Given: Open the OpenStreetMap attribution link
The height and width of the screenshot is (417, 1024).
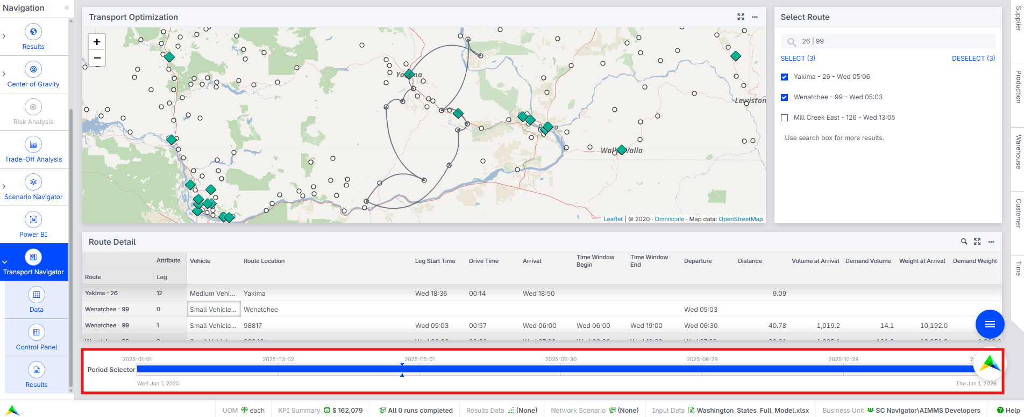Looking at the screenshot, I should point(741,219).
